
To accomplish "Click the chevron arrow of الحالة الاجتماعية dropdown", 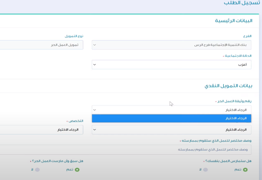I will click(x=94, y=65).
